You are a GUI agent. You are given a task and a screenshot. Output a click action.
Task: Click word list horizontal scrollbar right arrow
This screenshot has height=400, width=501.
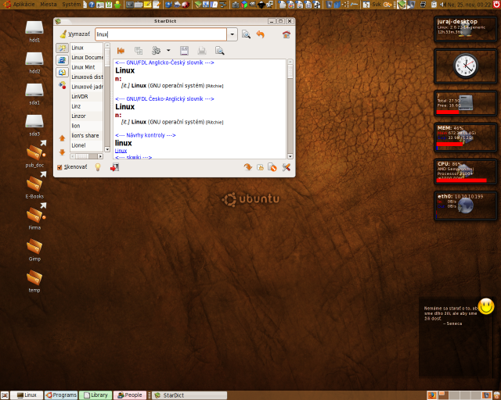[x=100, y=156]
